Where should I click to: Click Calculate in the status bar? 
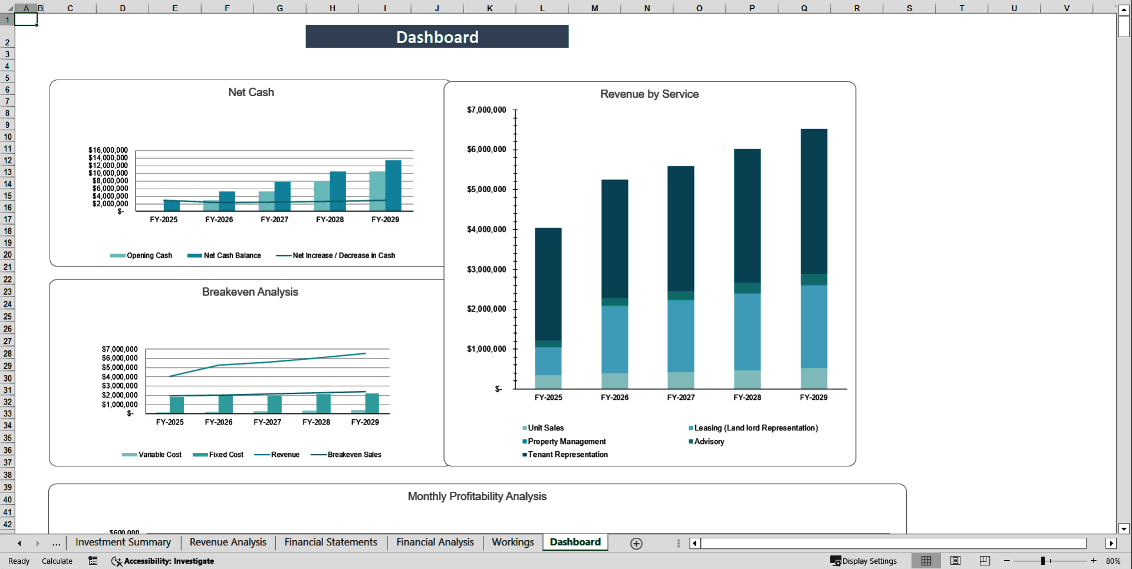click(57, 561)
